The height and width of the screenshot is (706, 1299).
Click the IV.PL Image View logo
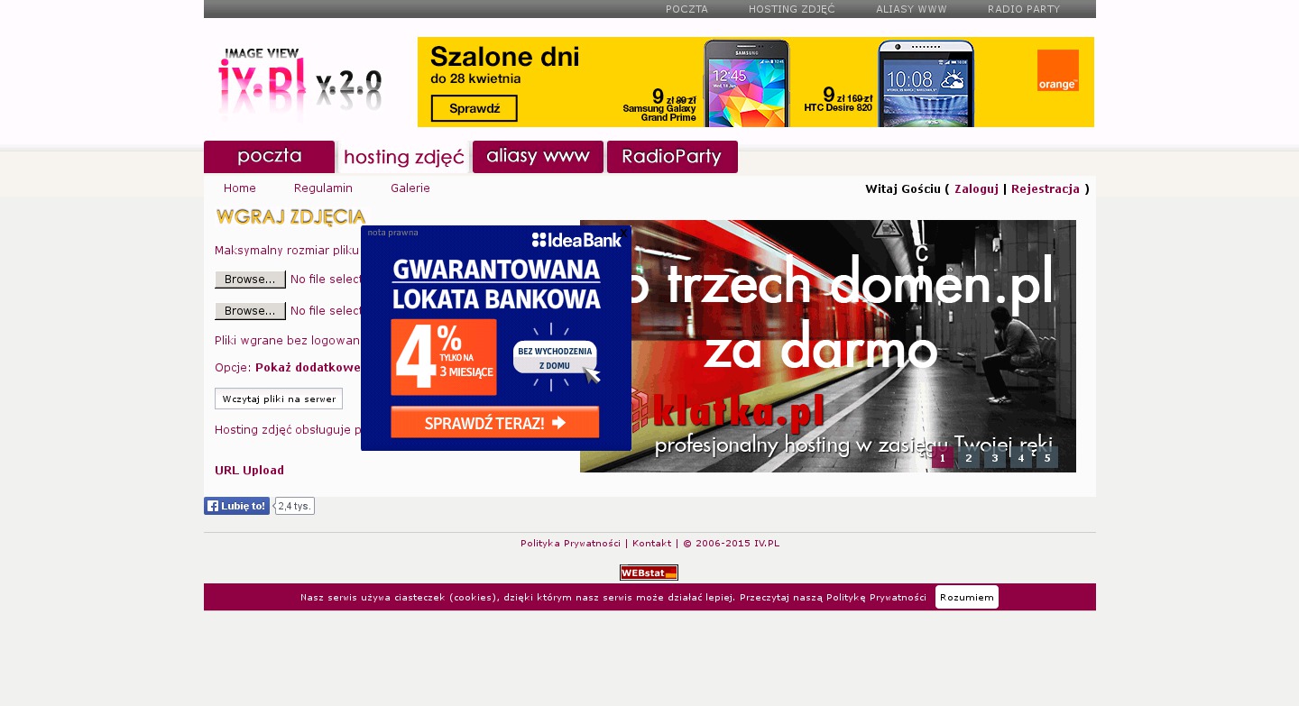[x=299, y=84]
